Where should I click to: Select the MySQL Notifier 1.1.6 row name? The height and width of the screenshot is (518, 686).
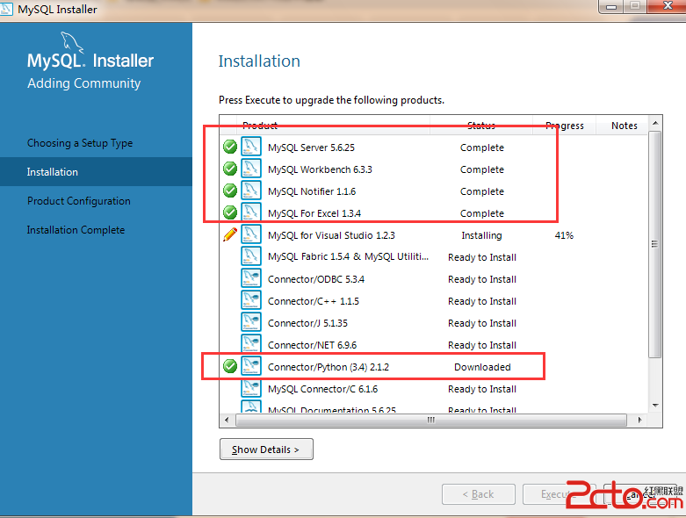[x=312, y=191]
